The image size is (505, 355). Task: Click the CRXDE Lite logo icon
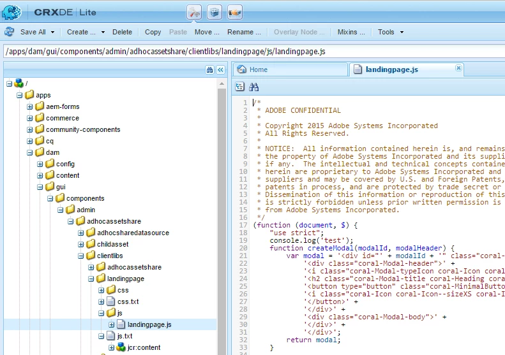[x=11, y=12]
